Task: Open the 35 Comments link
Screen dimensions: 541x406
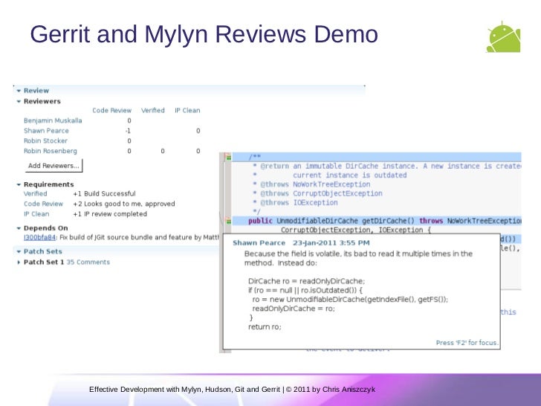Action: (x=88, y=262)
